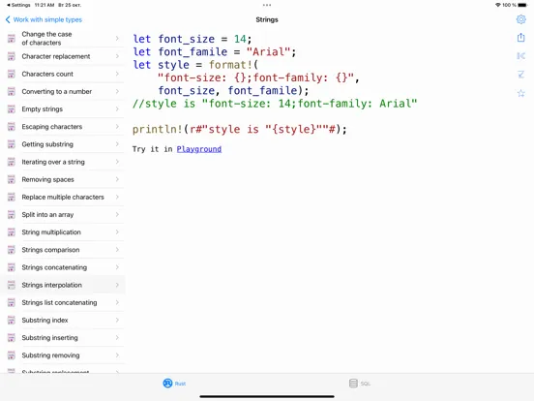Open chevron for Empty strings
534x401 pixels.
(x=117, y=109)
